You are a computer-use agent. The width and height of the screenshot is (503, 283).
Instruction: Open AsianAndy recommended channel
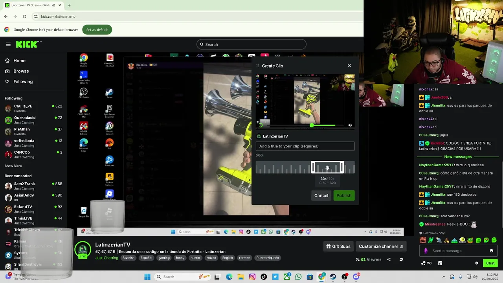(x=33, y=197)
